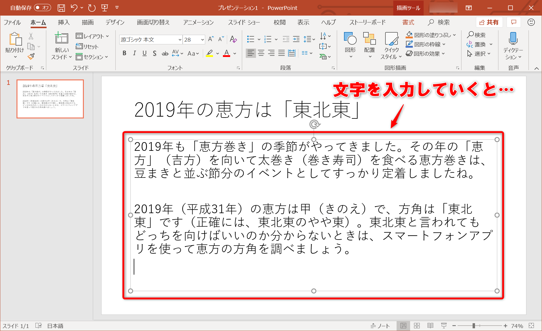Open the Format (書式) drawing tools tab
The height and width of the screenshot is (331, 542).
[408, 22]
